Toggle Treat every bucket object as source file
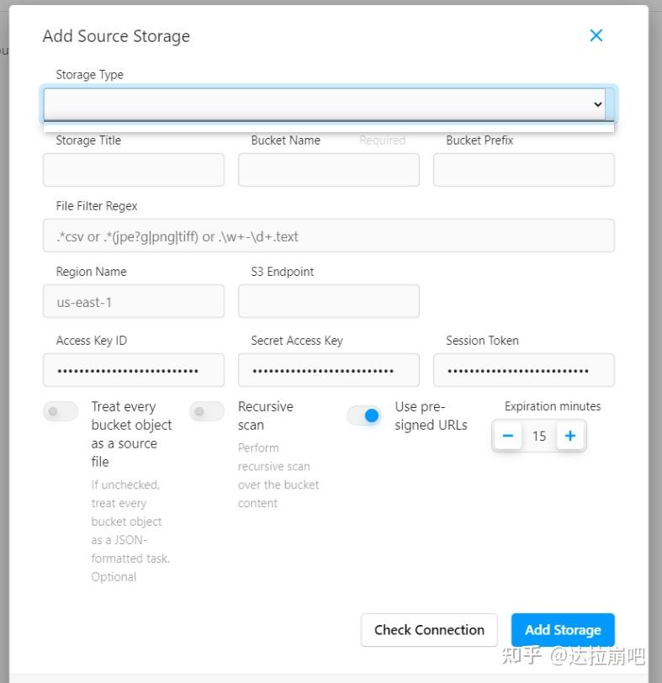 [61, 411]
